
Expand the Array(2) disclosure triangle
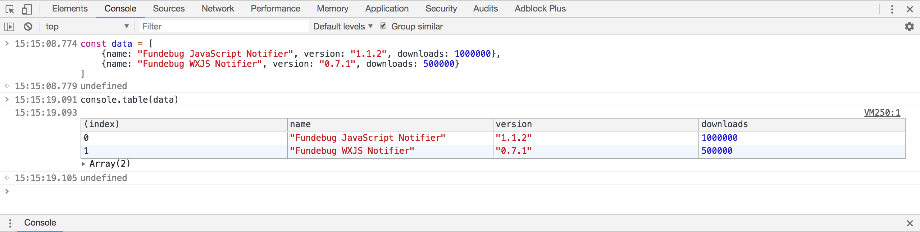pos(83,164)
